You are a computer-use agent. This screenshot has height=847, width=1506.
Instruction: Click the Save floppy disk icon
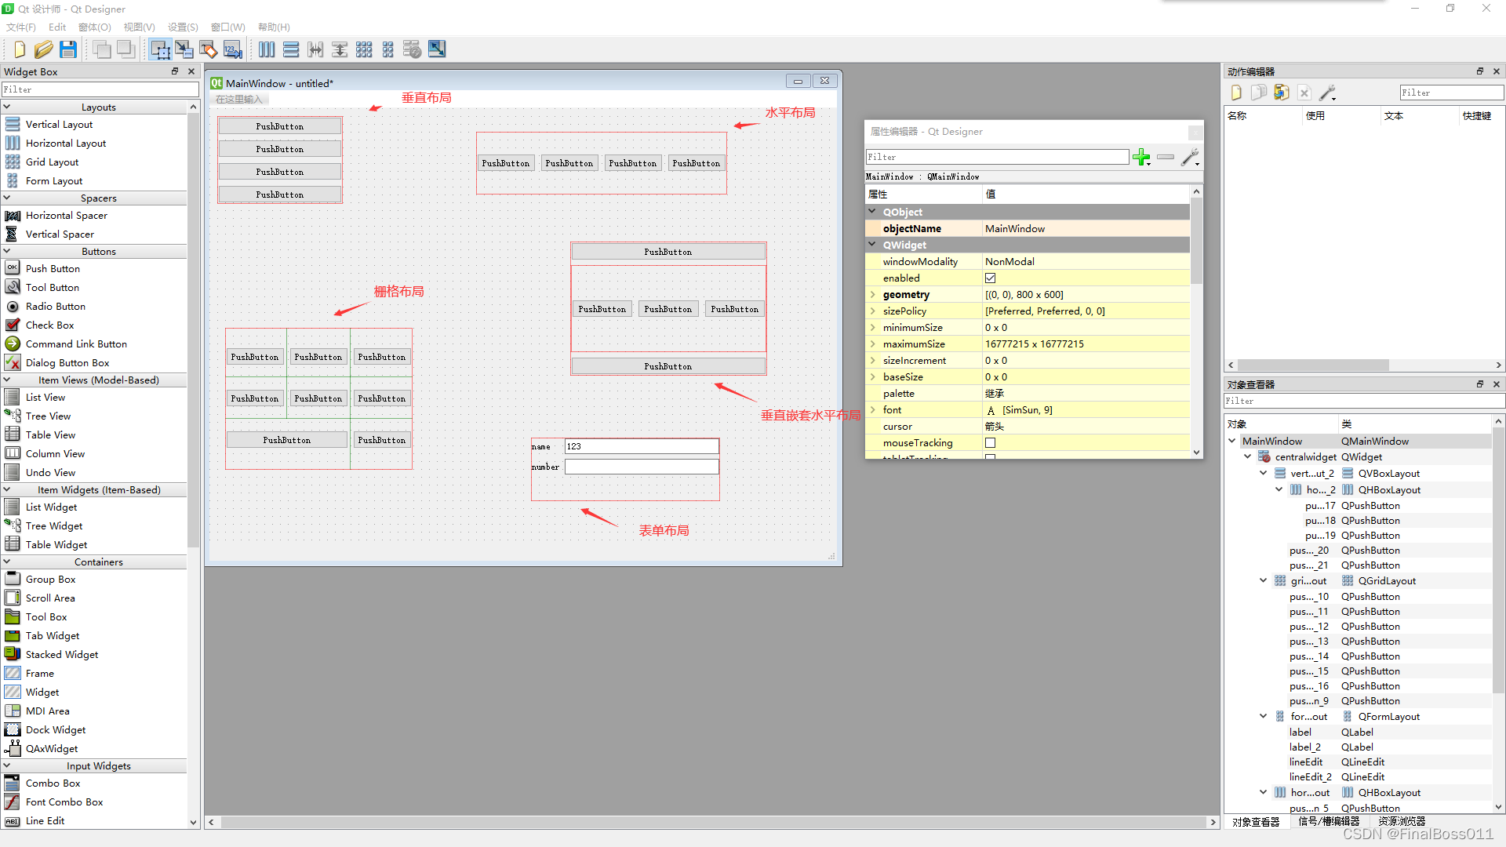point(68,49)
